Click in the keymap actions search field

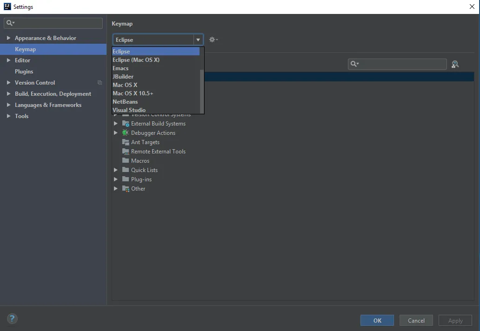click(x=397, y=64)
